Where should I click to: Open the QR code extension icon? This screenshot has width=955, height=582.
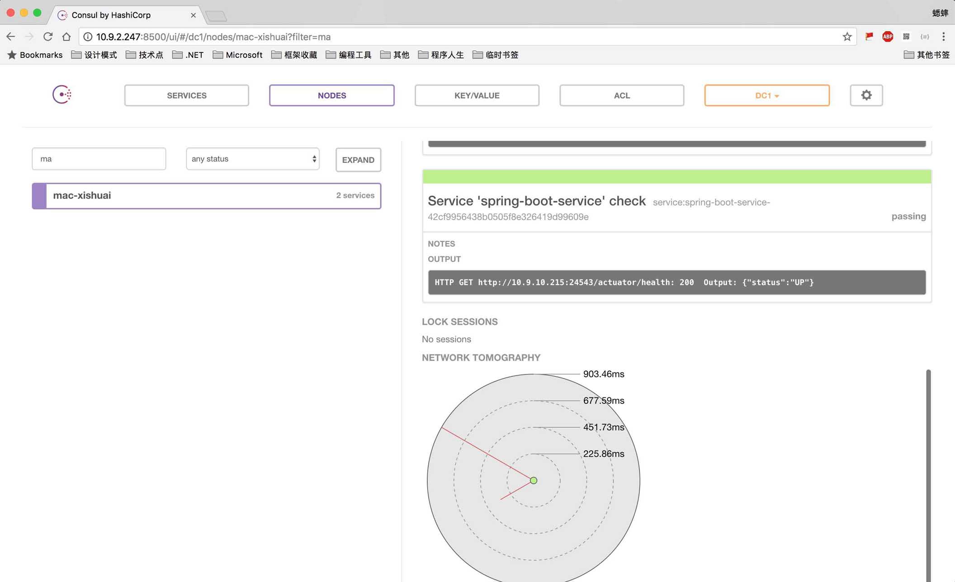pyautogui.click(x=906, y=37)
